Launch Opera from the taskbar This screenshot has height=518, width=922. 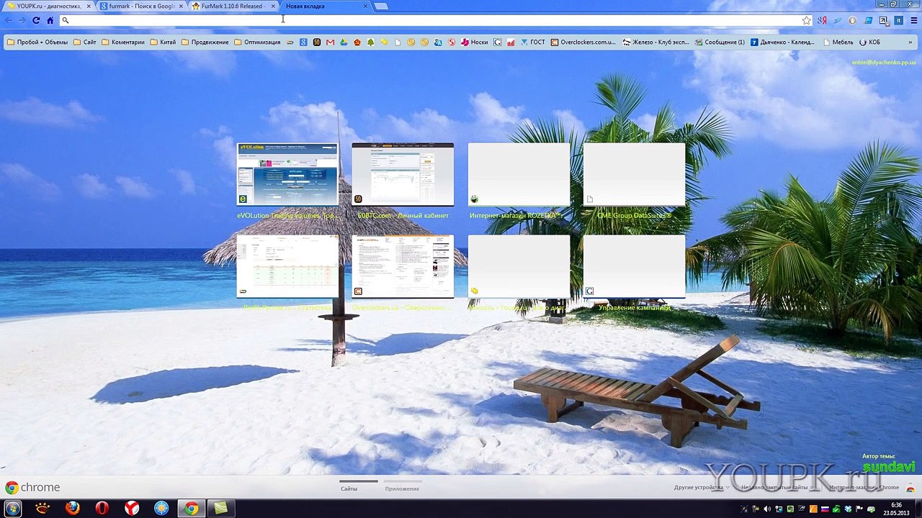click(102, 509)
